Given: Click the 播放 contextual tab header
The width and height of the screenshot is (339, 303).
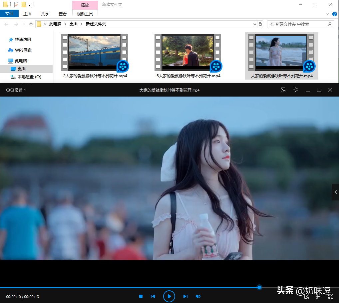Looking at the screenshot, I should coord(85,5).
